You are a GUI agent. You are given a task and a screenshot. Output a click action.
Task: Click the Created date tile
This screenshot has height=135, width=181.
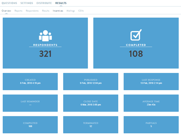click(30, 81)
